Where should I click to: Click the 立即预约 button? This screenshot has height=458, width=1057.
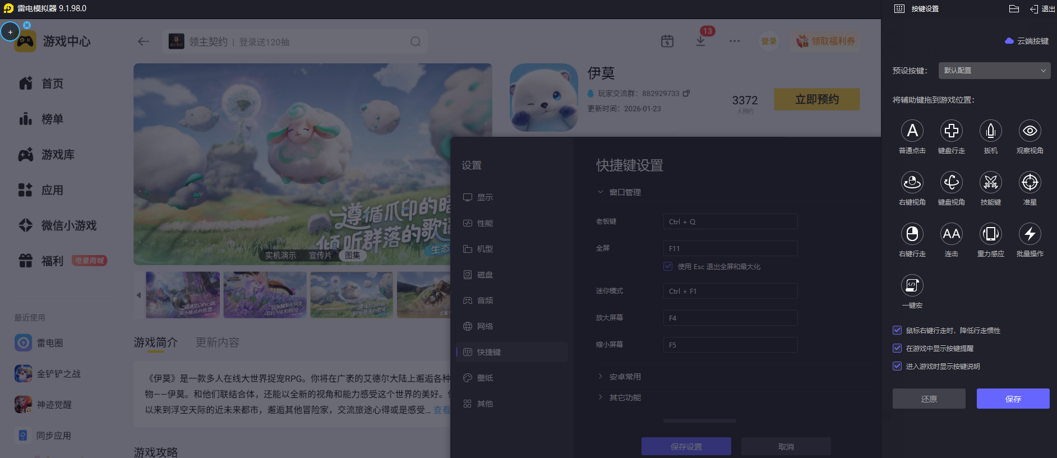[817, 99]
